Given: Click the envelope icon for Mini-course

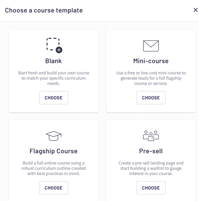Looking at the screenshot, I should tap(151, 46).
